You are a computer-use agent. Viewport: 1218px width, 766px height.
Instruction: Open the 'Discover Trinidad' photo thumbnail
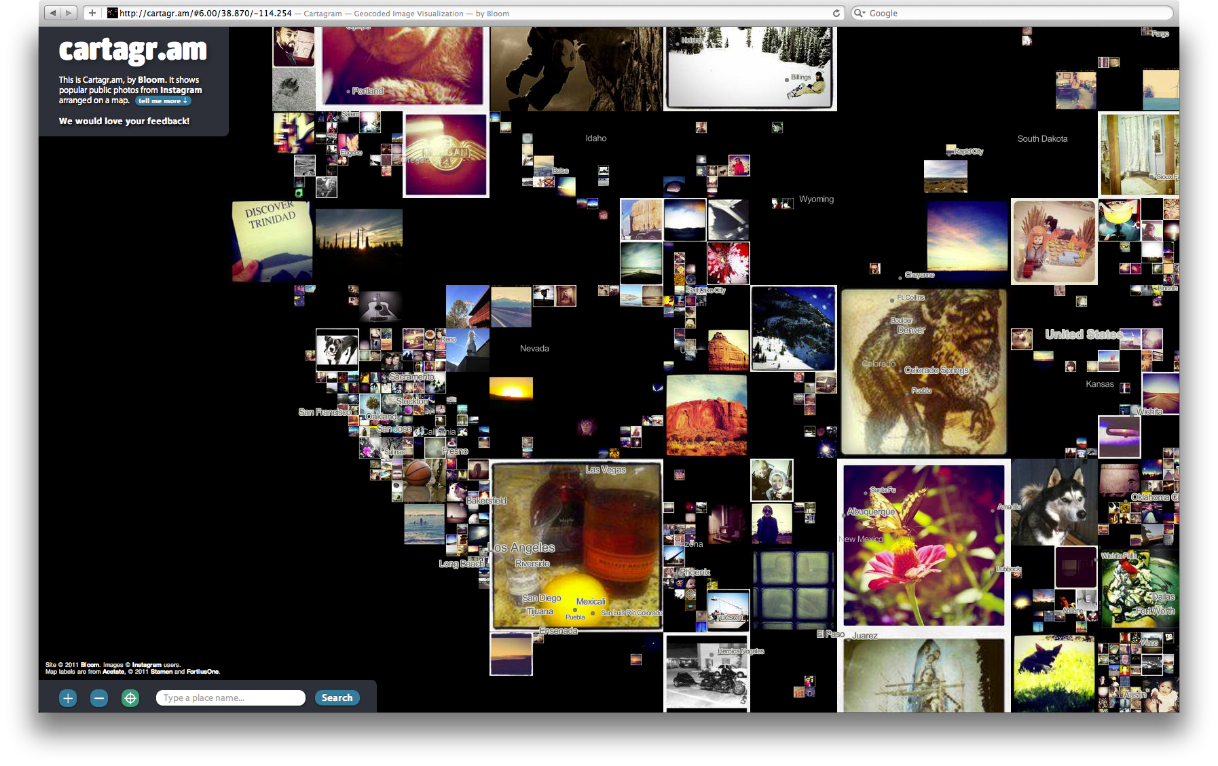click(272, 241)
